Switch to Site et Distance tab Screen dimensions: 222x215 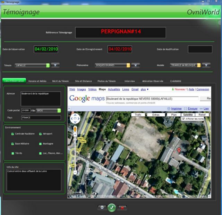tap(83, 81)
